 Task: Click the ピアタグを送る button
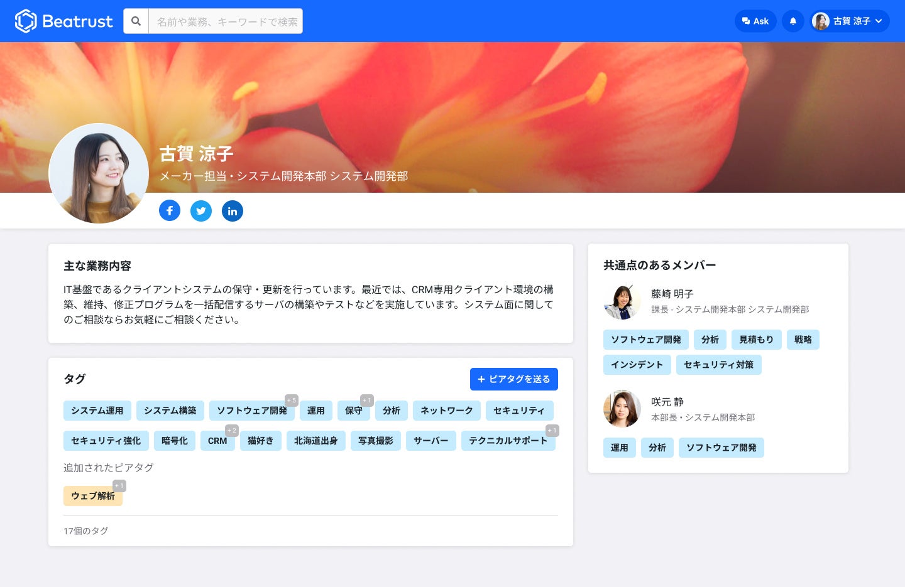[514, 379]
